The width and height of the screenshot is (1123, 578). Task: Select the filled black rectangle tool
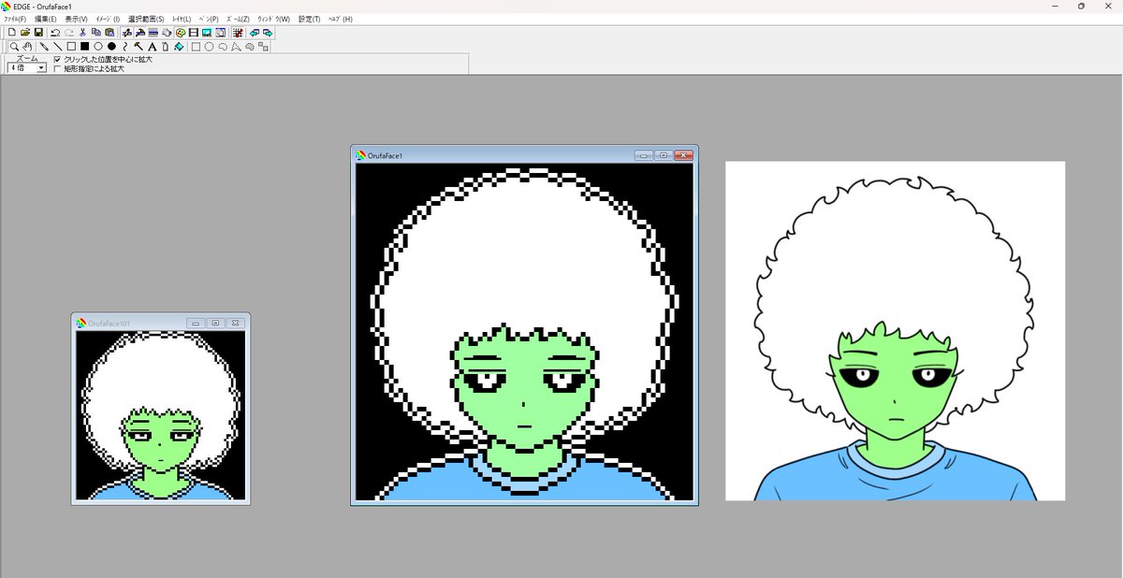point(84,47)
